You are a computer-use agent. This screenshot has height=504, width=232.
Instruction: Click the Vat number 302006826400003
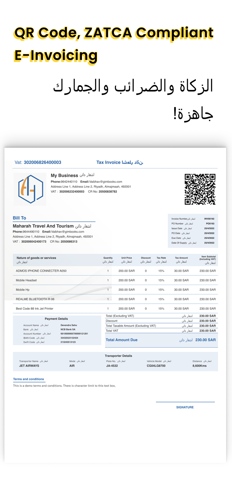click(42, 162)
